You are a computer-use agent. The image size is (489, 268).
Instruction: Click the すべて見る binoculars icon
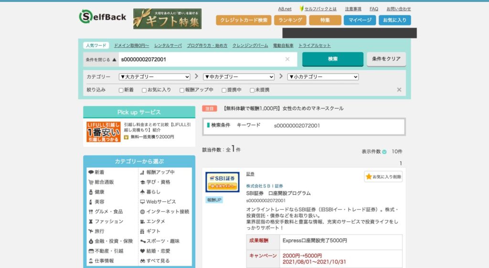pyautogui.click(x=142, y=261)
